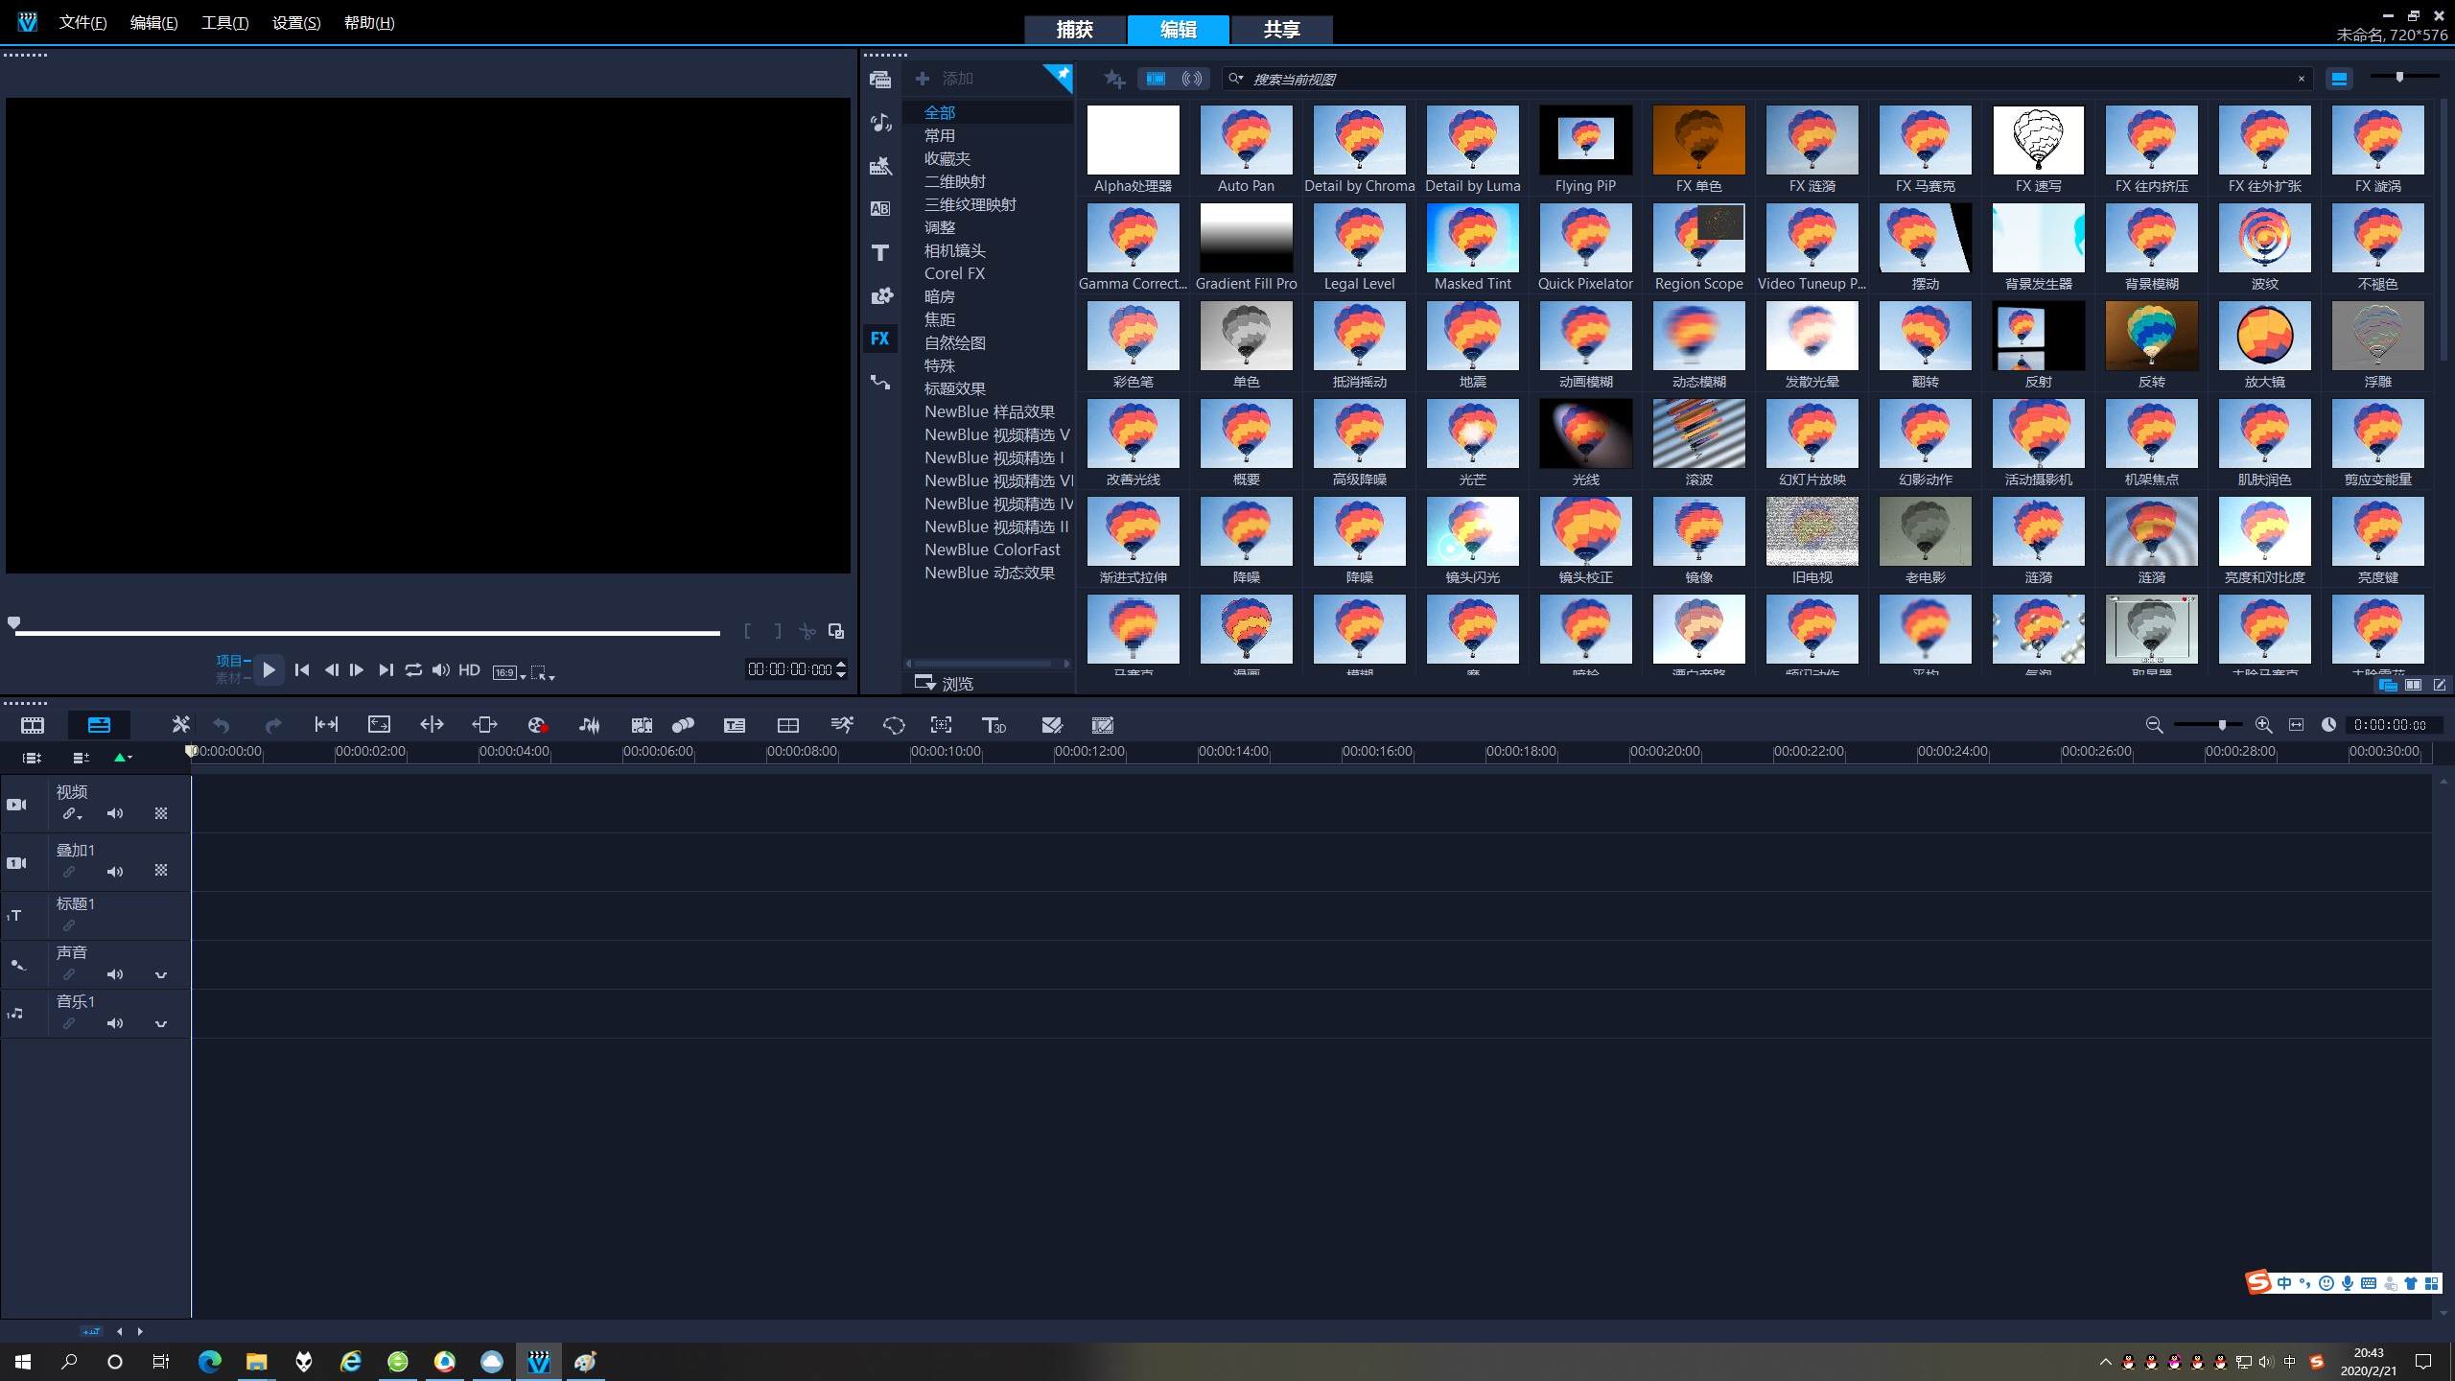Expand the 音乐1 track options chevron
Screen dimensions: 2455x1381
161,1023
